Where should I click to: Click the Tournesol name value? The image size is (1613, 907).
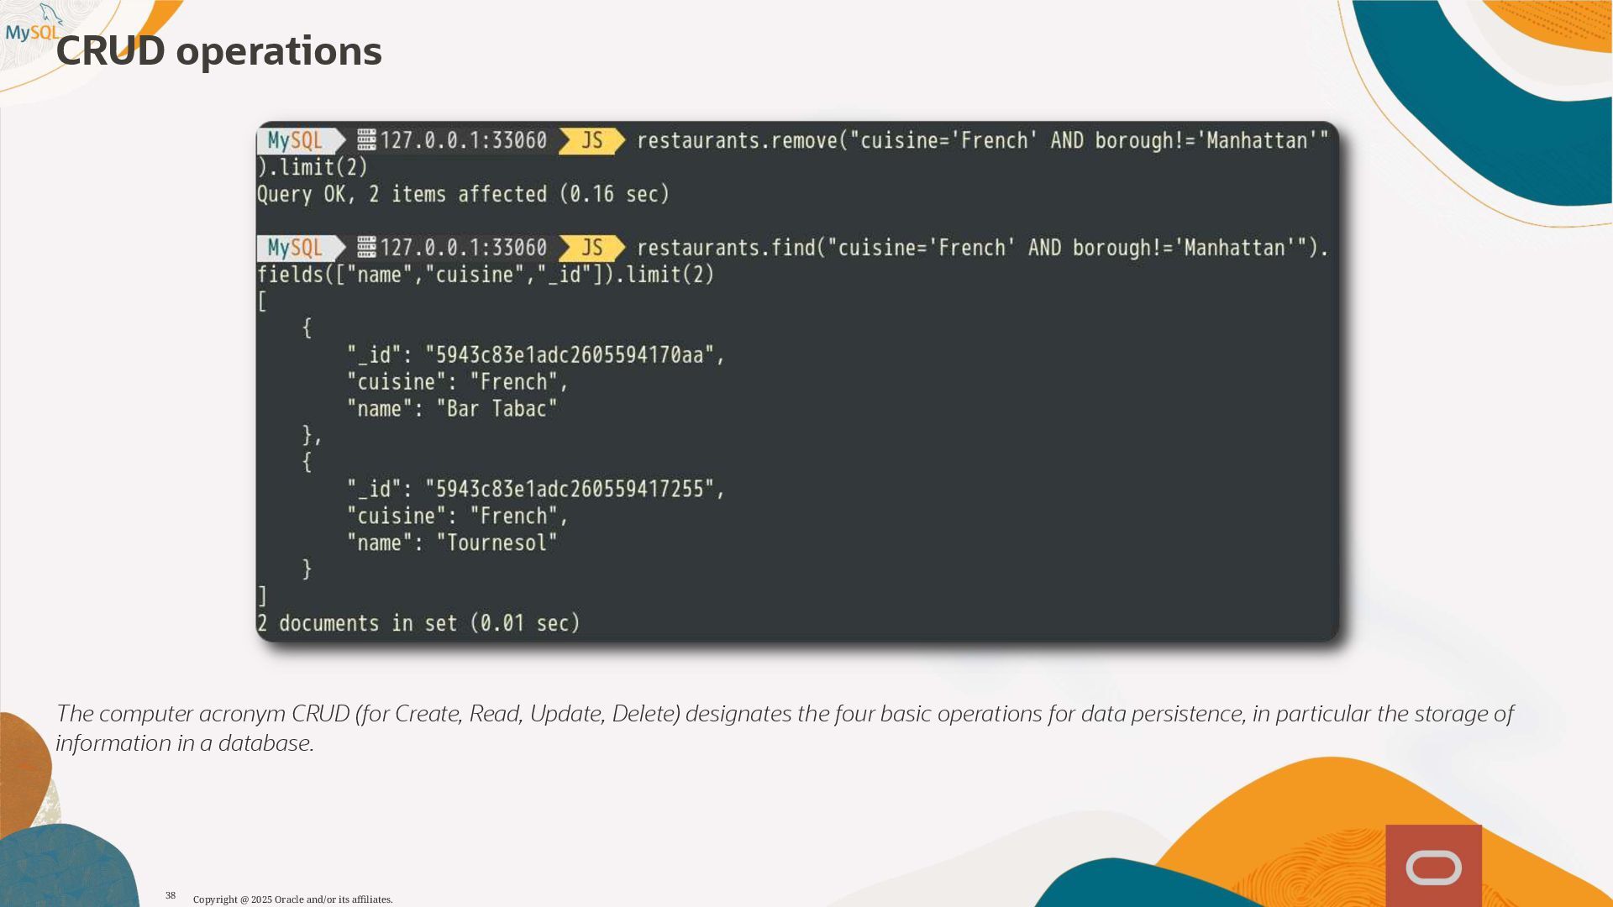(497, 543)
